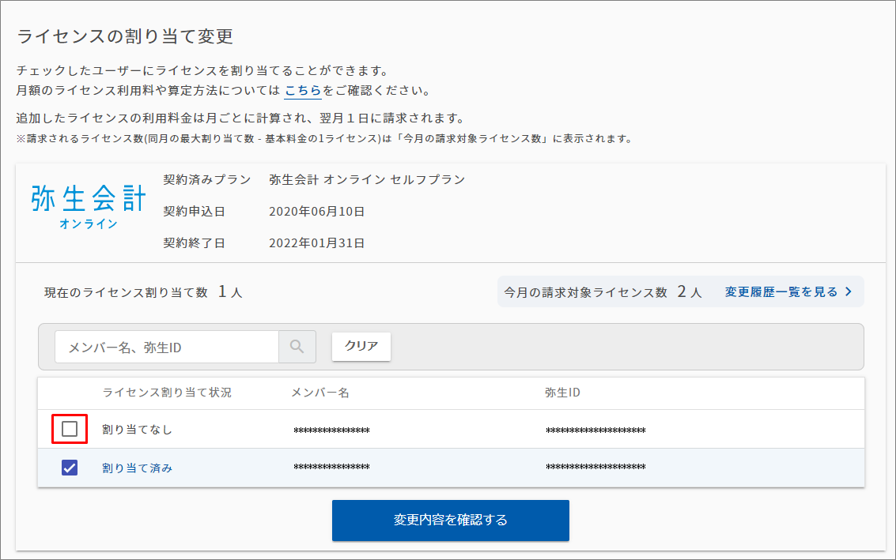Image resolution: width=896 pixels, height=560 pixels.
Task: Click the masked member name in 割り当てなし row
Action: pyautogui.click(x=331, y=430)
